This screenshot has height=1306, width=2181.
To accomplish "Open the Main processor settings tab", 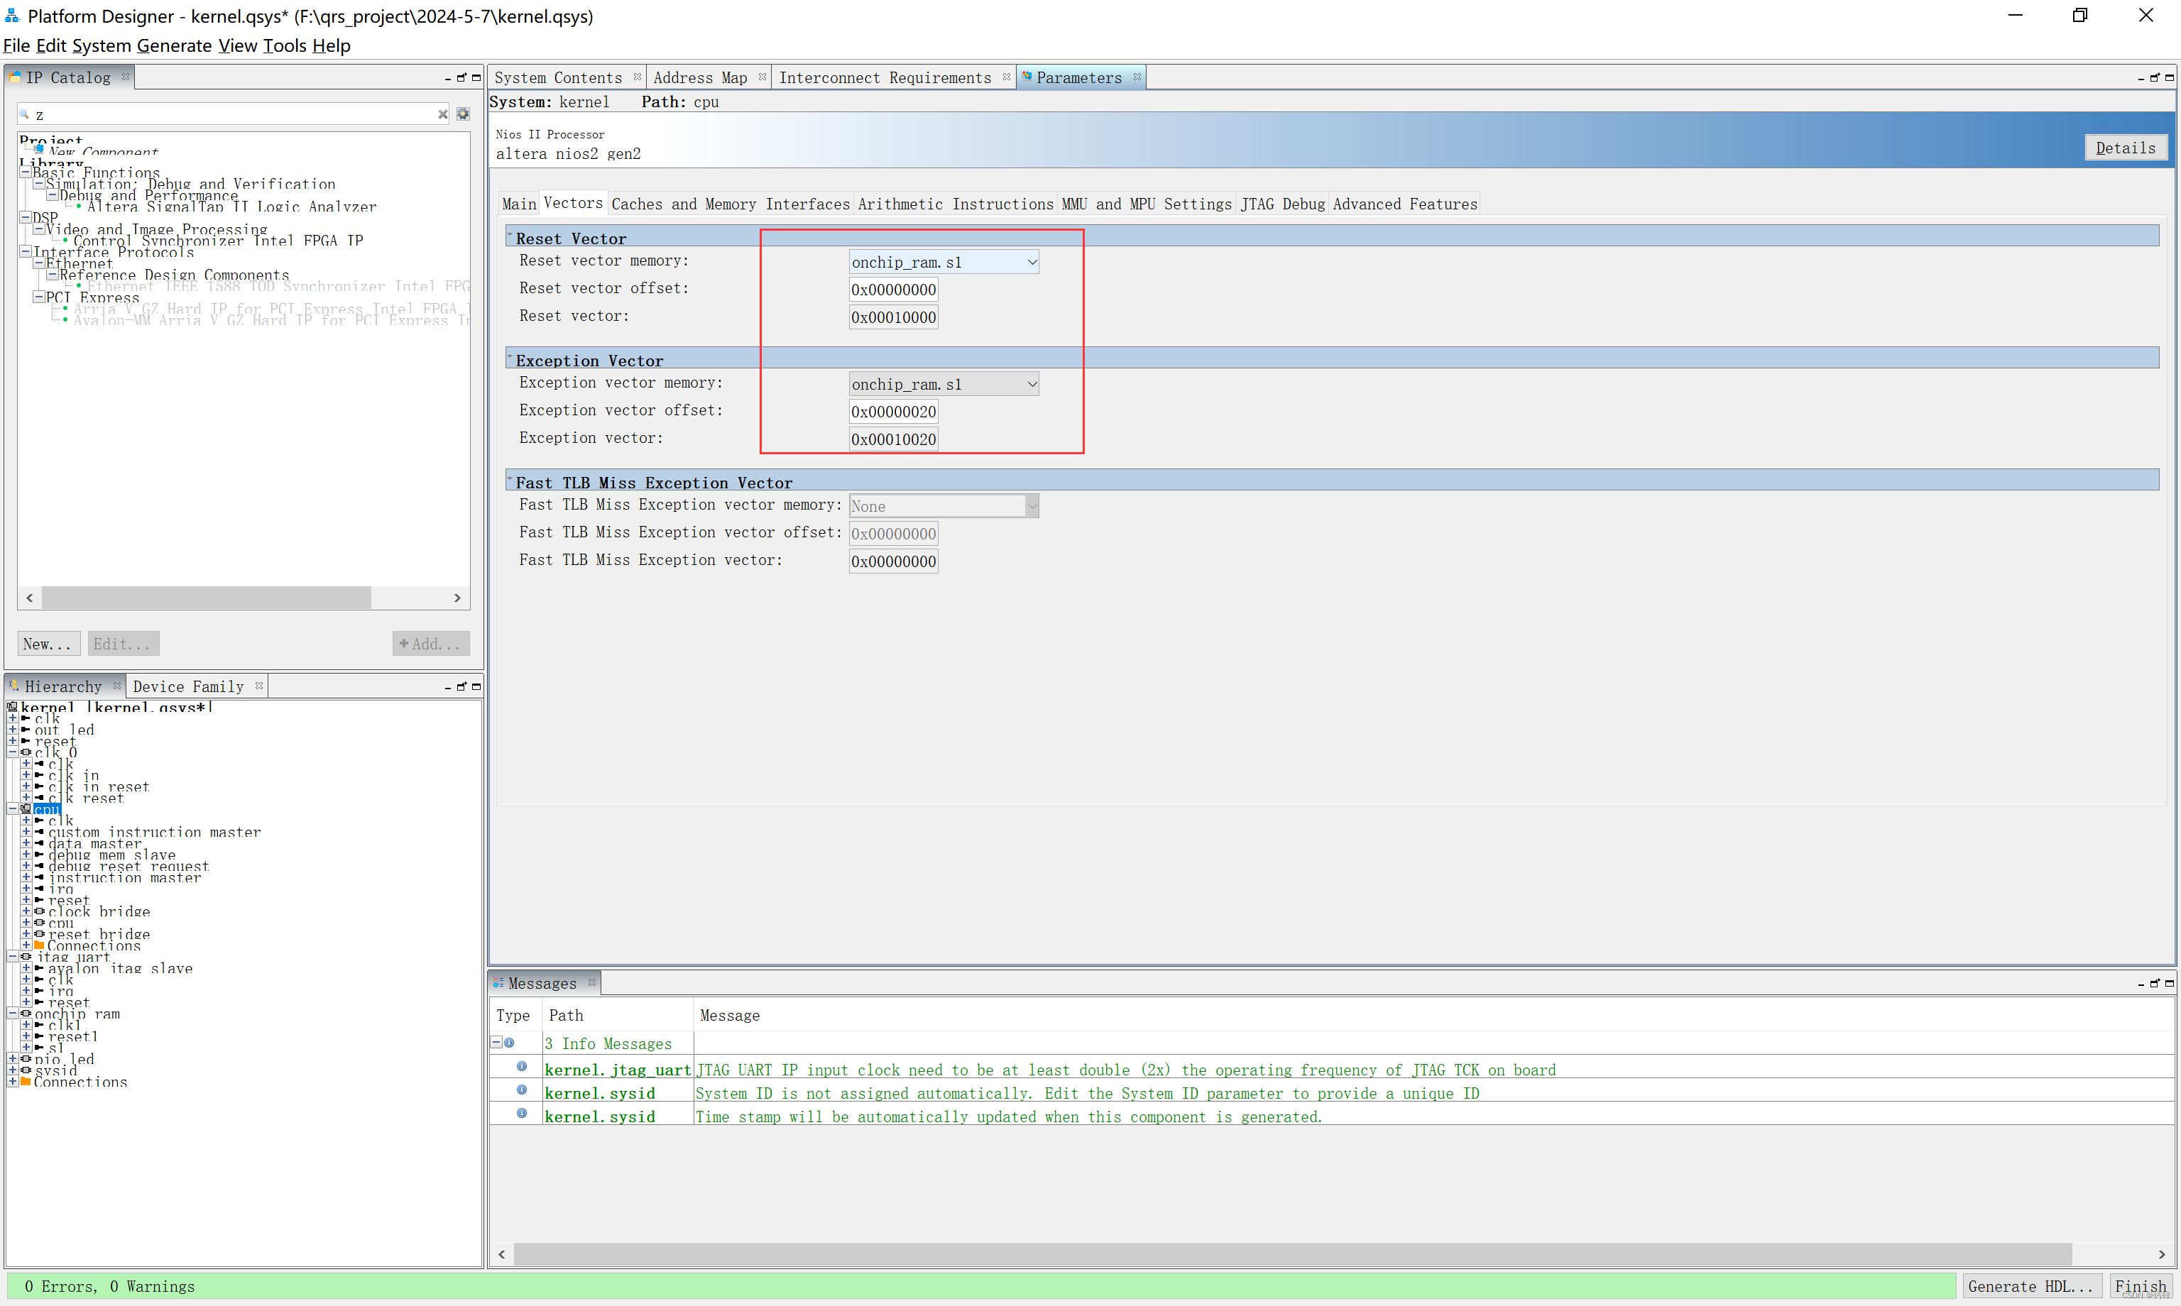I will coord(519,204).
